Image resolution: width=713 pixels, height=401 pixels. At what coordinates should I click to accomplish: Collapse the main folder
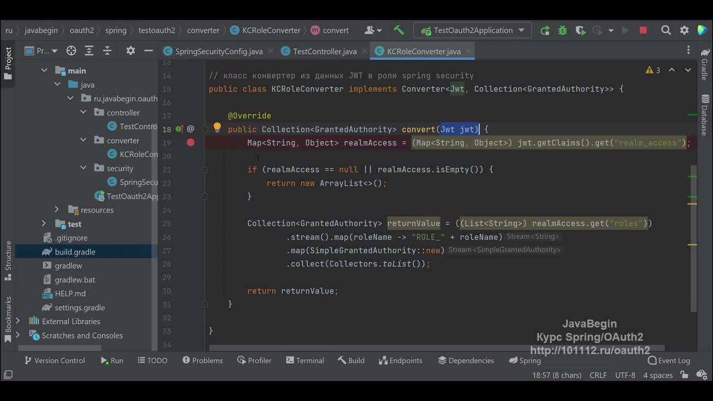[44, 70]
